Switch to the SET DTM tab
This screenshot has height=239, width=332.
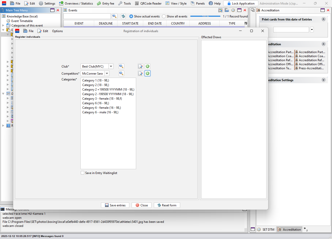[266, 229]
